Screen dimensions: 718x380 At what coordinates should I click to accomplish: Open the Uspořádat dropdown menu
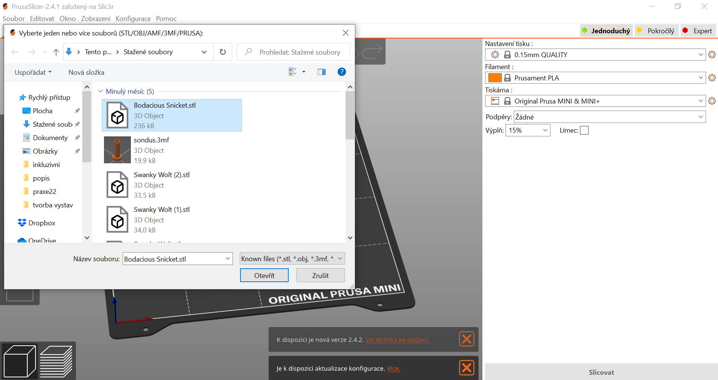click(33, 72)
